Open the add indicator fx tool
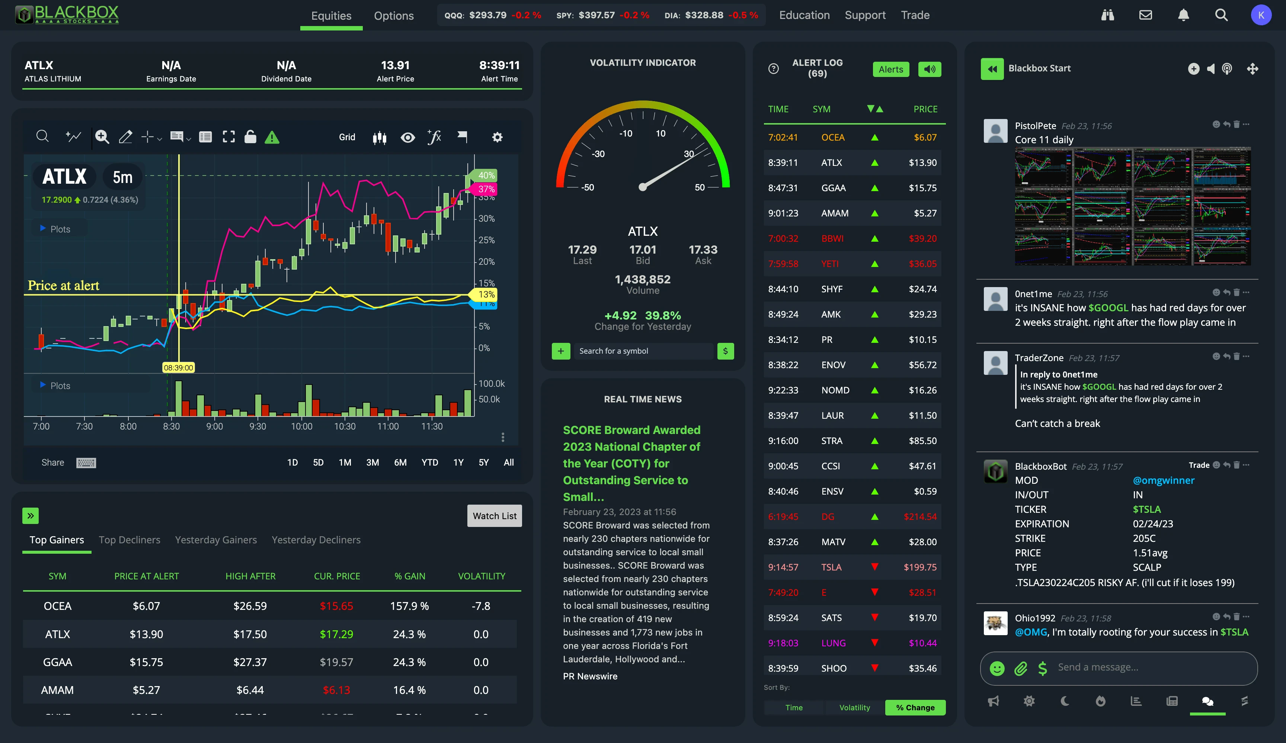Screen dimensions: 1286x743 coord(434,137)
